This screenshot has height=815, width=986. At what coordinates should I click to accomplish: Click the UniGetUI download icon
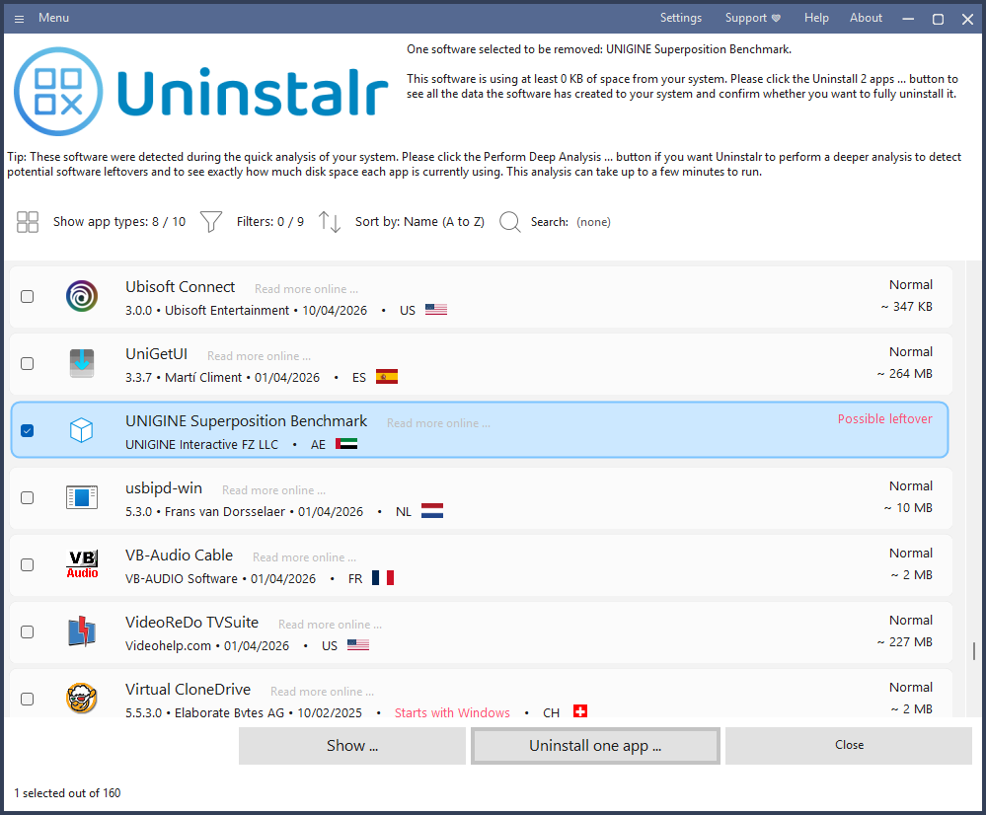(x=82, y=363)
